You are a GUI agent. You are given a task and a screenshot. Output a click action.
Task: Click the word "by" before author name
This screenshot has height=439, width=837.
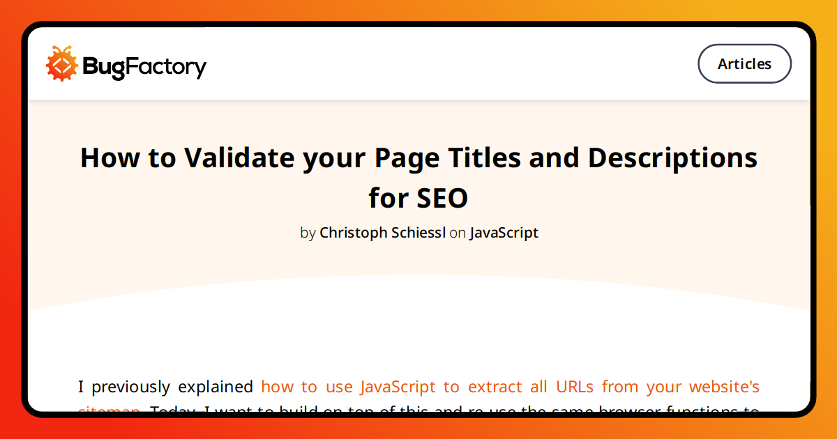click(308, 233)
